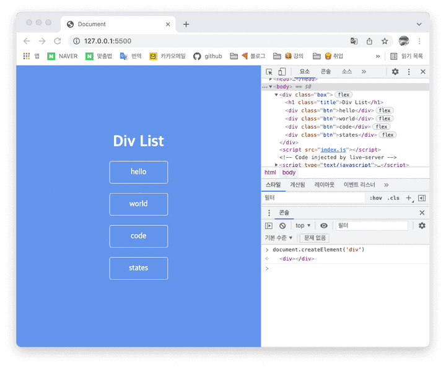This screenshot has width=446, height=367.
Task: Click the console 필터 input field
Action: 372,226
